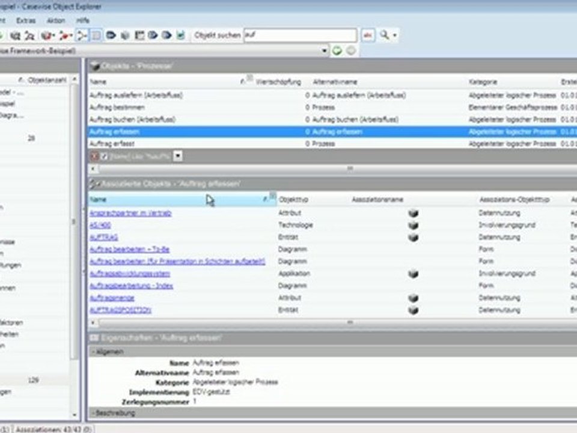The width and height of the screenshot is (577, 433).
Task: Select the Auftrag buchen (Arbeitsfluss) row
Action: click(x=332, y=120)
